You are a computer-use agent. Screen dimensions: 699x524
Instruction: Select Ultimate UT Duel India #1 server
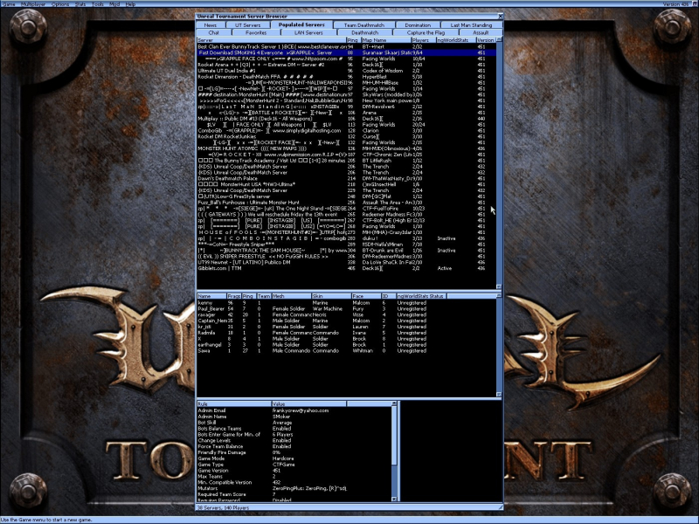pos(346,71)
